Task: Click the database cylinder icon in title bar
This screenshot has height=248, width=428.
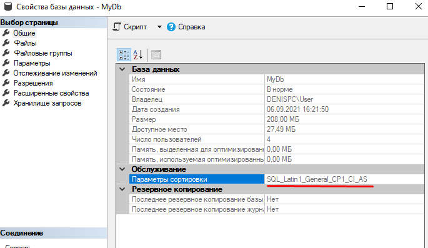Action: (8, 6)
